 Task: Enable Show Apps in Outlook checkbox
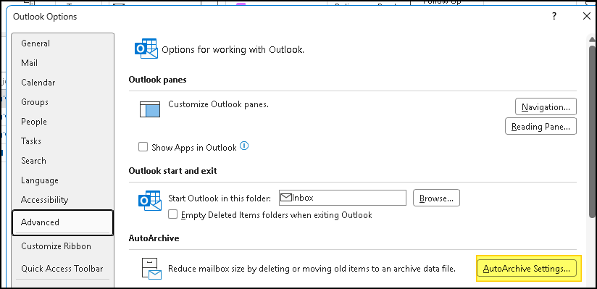tap(143, 147)
